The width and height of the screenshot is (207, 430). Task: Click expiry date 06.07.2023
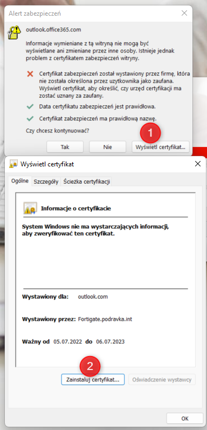(111, 342)
